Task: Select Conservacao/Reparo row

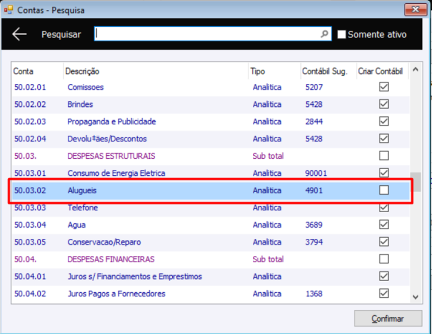Action: [211, 242]
